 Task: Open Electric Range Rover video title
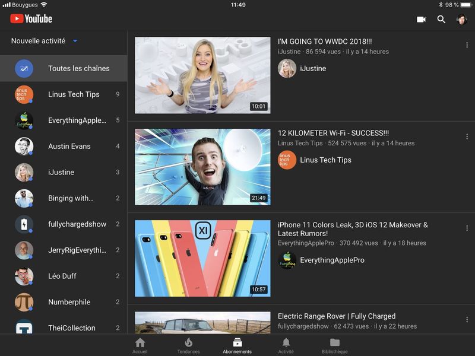point(337,316)
